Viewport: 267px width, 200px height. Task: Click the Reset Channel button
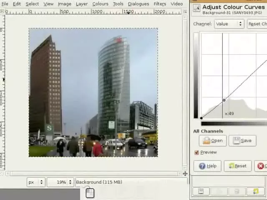coord(257,24)
